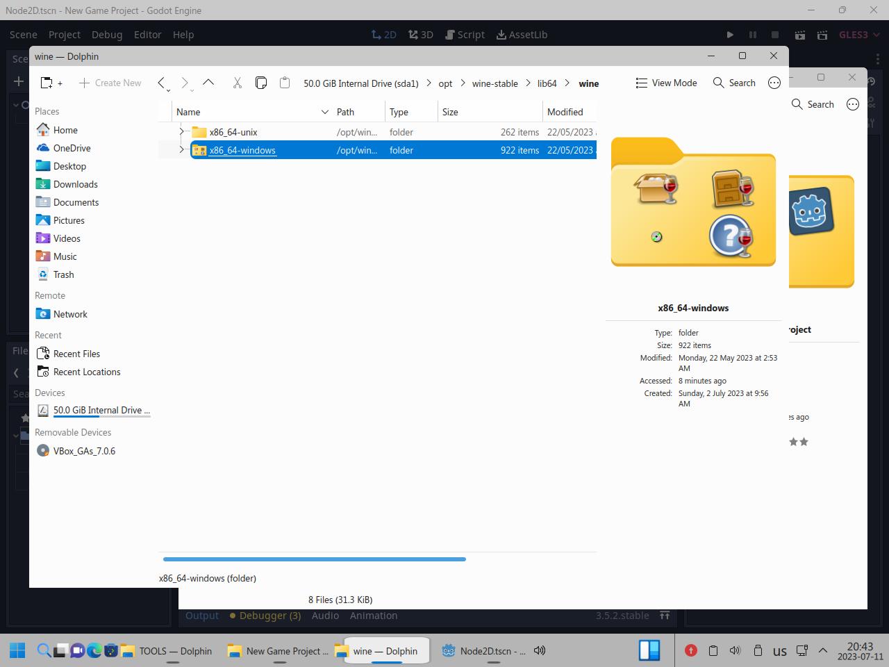The width and height of the screenshot is (889, 667).
Task: Switch Godot to the 2D workspace
Action: tap(383, 35)
